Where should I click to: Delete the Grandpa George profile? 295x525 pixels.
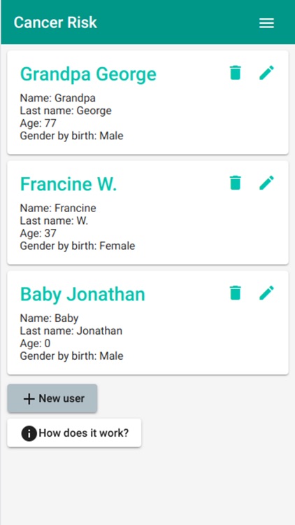pyautogui.click(x=236, y=73)
